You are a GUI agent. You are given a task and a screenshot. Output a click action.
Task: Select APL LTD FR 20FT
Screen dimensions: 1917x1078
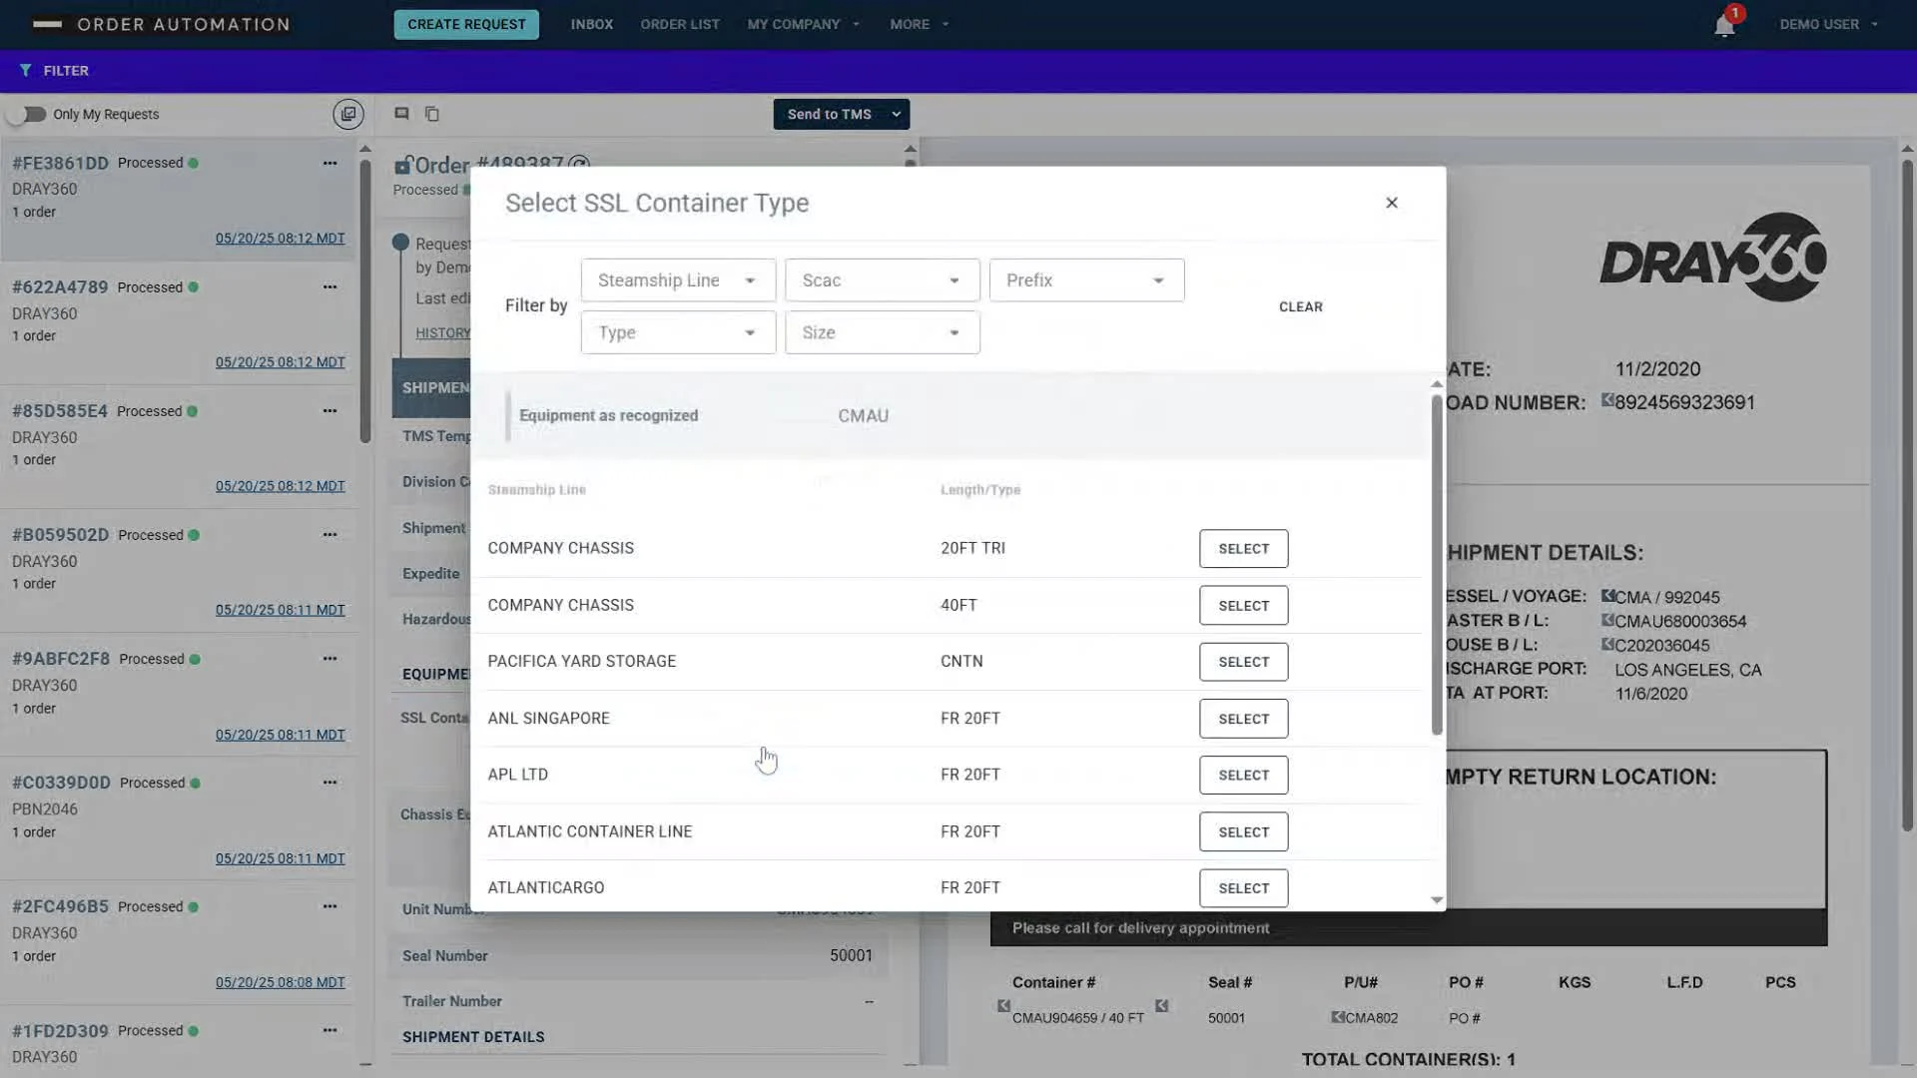[x=1243, y=776]
